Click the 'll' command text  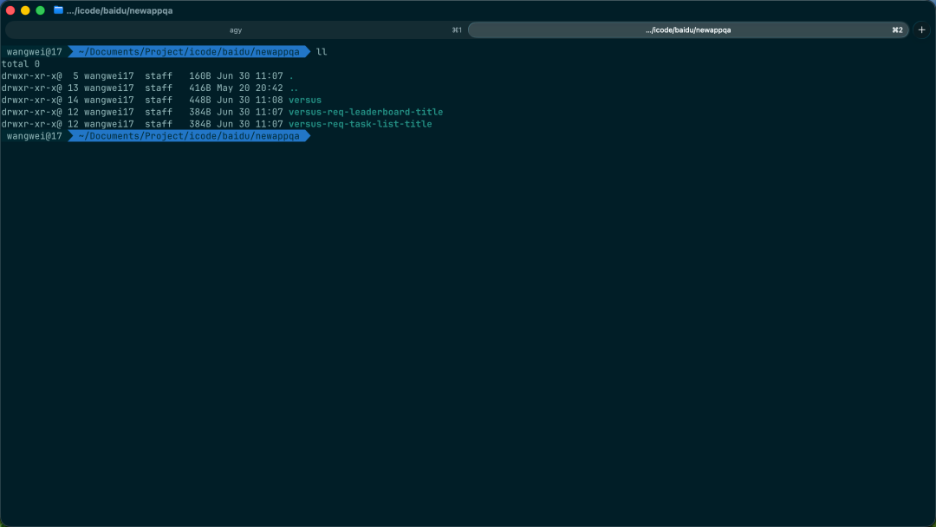coord(322,52)
